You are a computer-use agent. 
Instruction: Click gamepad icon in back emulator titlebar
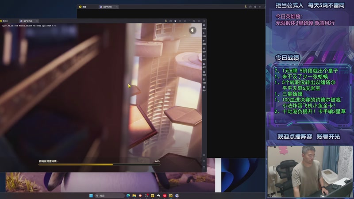250,7
